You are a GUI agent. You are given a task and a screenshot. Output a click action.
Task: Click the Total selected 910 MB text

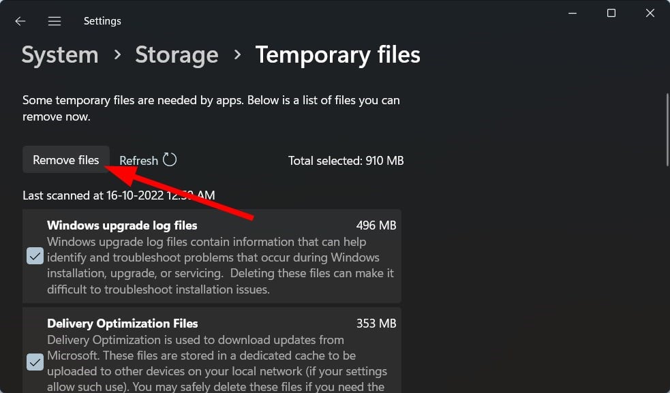click(346, 161)
